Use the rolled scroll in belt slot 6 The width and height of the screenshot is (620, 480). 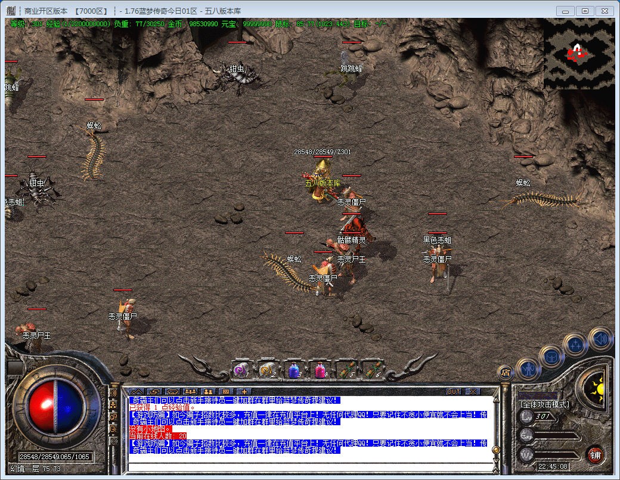coord(372,370)
